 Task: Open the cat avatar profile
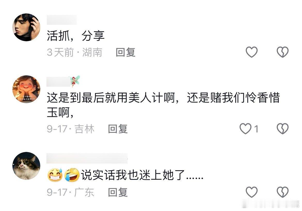pos(26,166)
